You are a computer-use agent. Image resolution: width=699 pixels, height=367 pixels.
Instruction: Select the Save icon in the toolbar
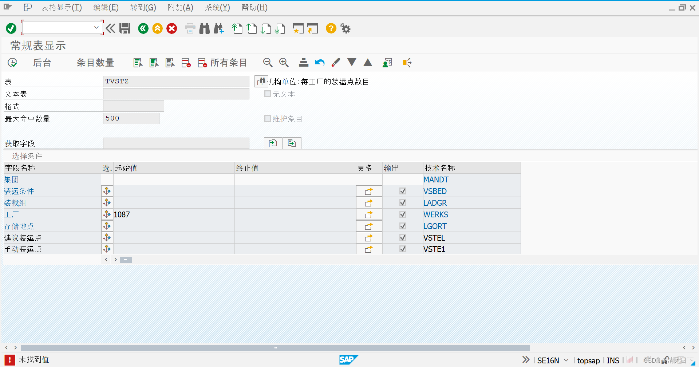tap(125, 28)
